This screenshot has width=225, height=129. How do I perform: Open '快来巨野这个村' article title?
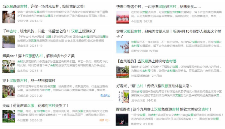coord(158,7)
